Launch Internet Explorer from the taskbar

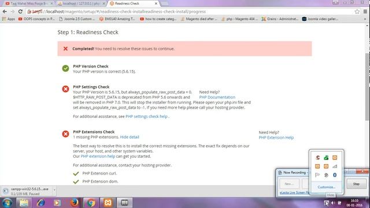(x=40, y=203)
